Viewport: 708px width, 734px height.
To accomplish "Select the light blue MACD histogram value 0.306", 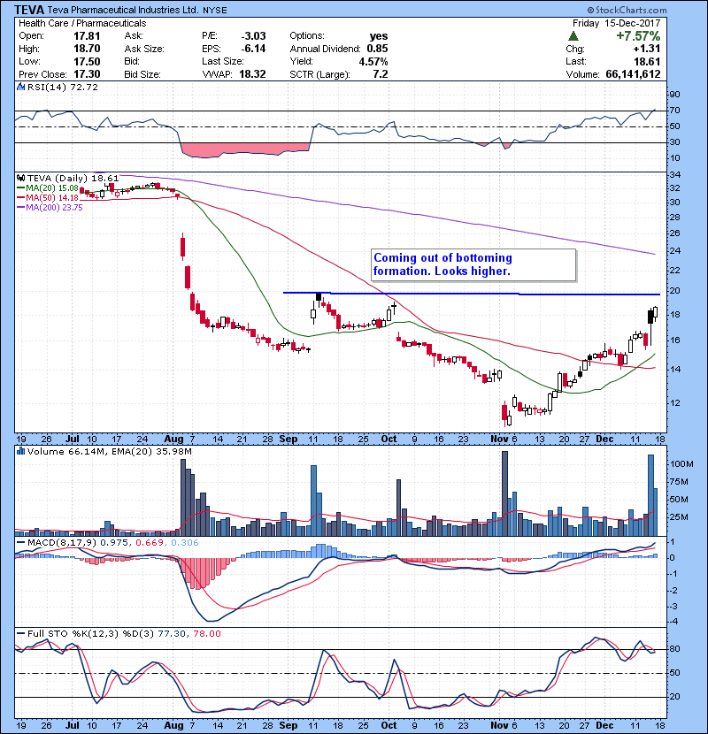I will 185,543.
